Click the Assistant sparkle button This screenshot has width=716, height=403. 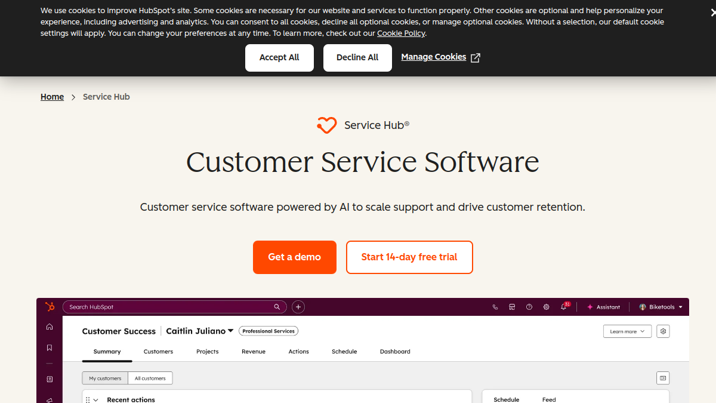[603, 307]
